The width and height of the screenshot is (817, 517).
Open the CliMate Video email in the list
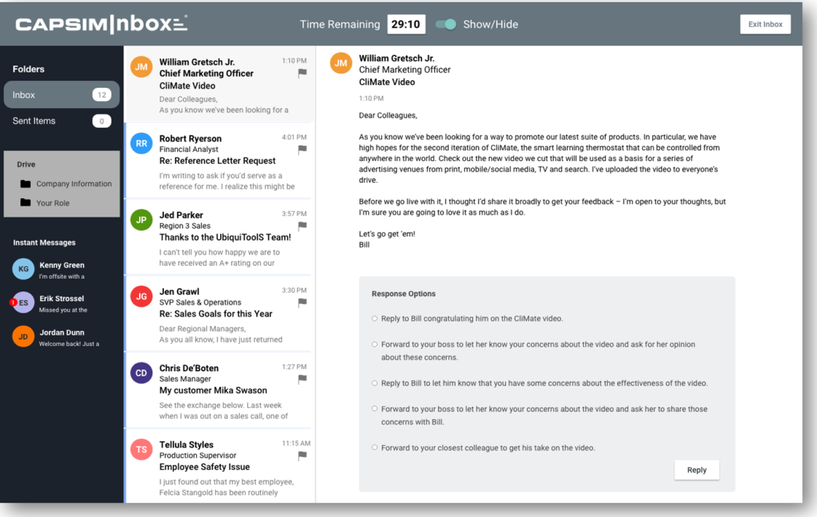[220, 84]
